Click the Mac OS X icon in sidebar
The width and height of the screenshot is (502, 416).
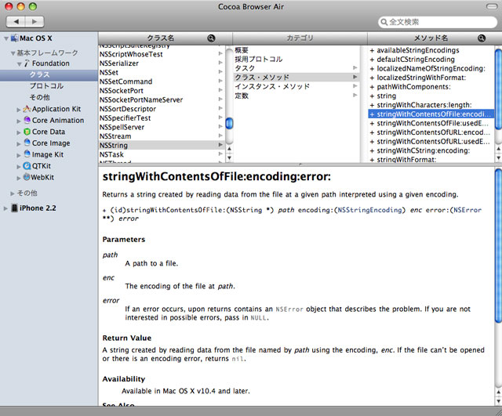point(15,38)
